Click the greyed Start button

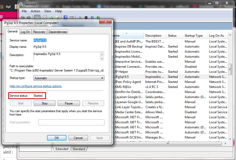[x=21, y=103]
